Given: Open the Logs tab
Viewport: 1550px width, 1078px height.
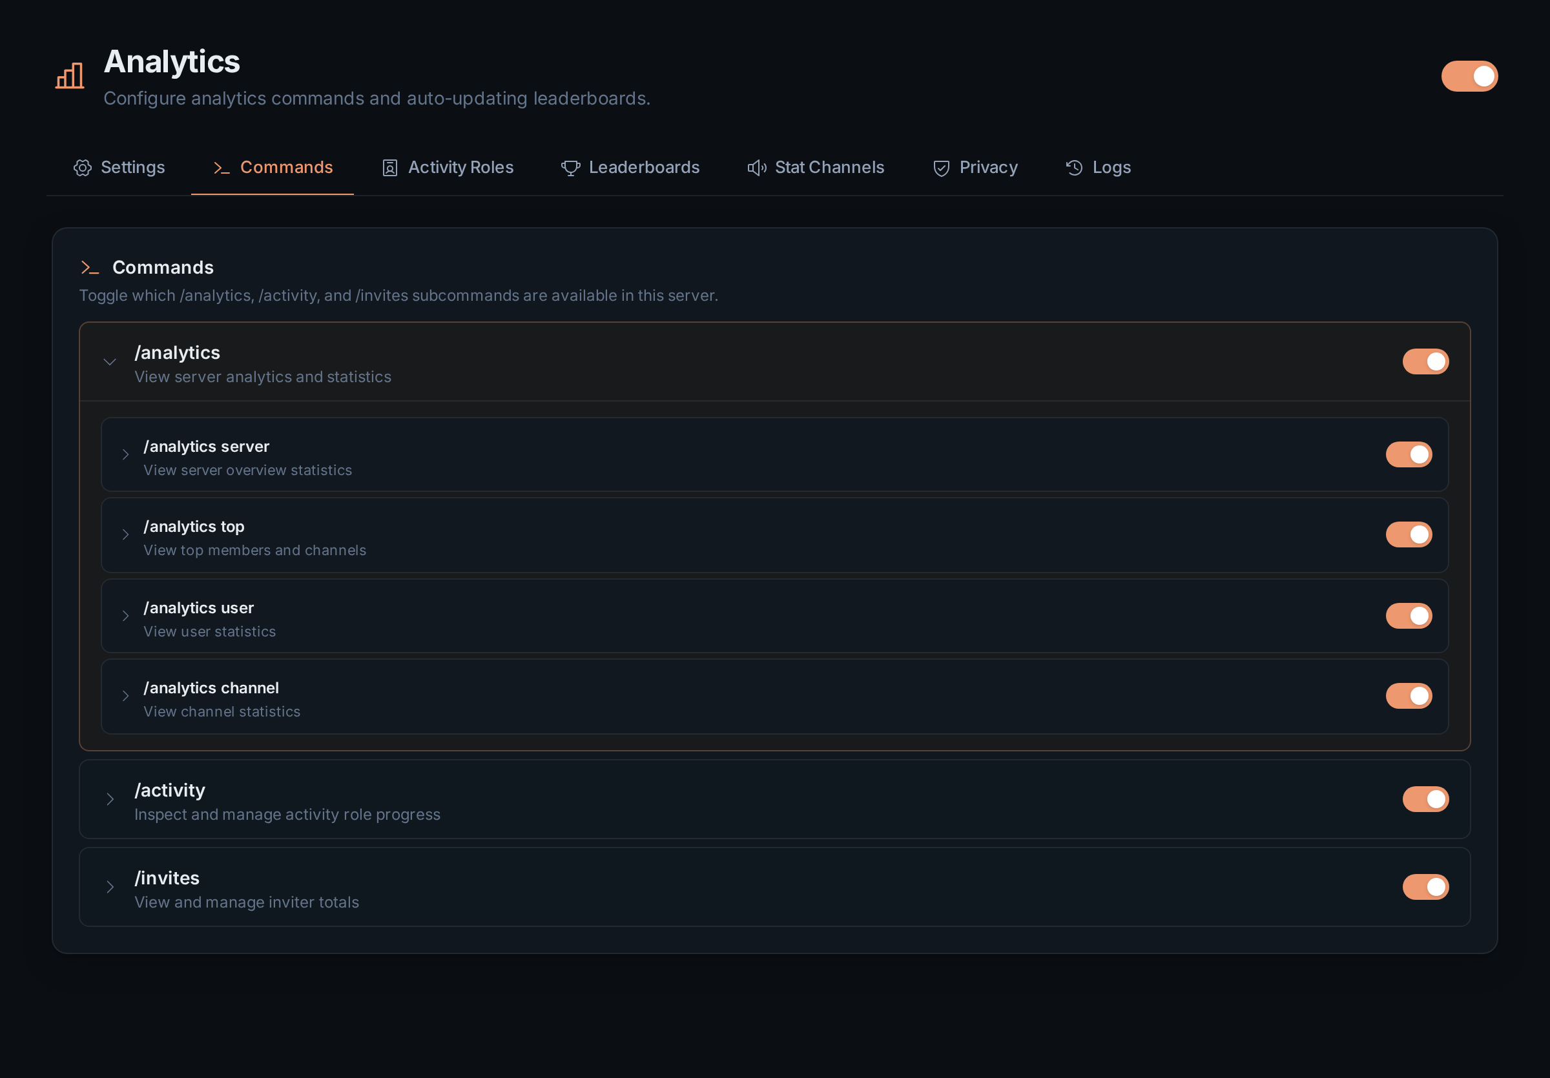Looking at the screenshot, I should [x=1098, y=168].
